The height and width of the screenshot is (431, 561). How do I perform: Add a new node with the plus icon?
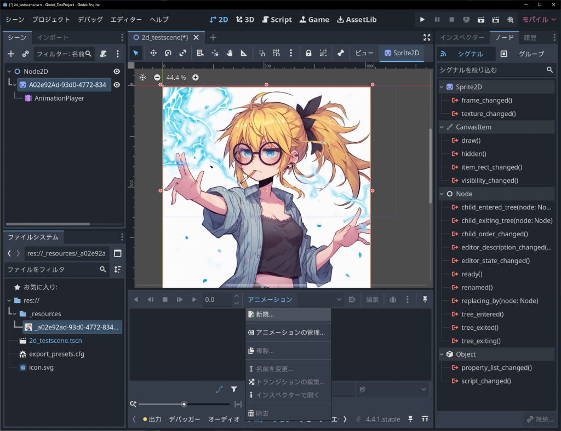pyautogui.click(x=11, y=54)
